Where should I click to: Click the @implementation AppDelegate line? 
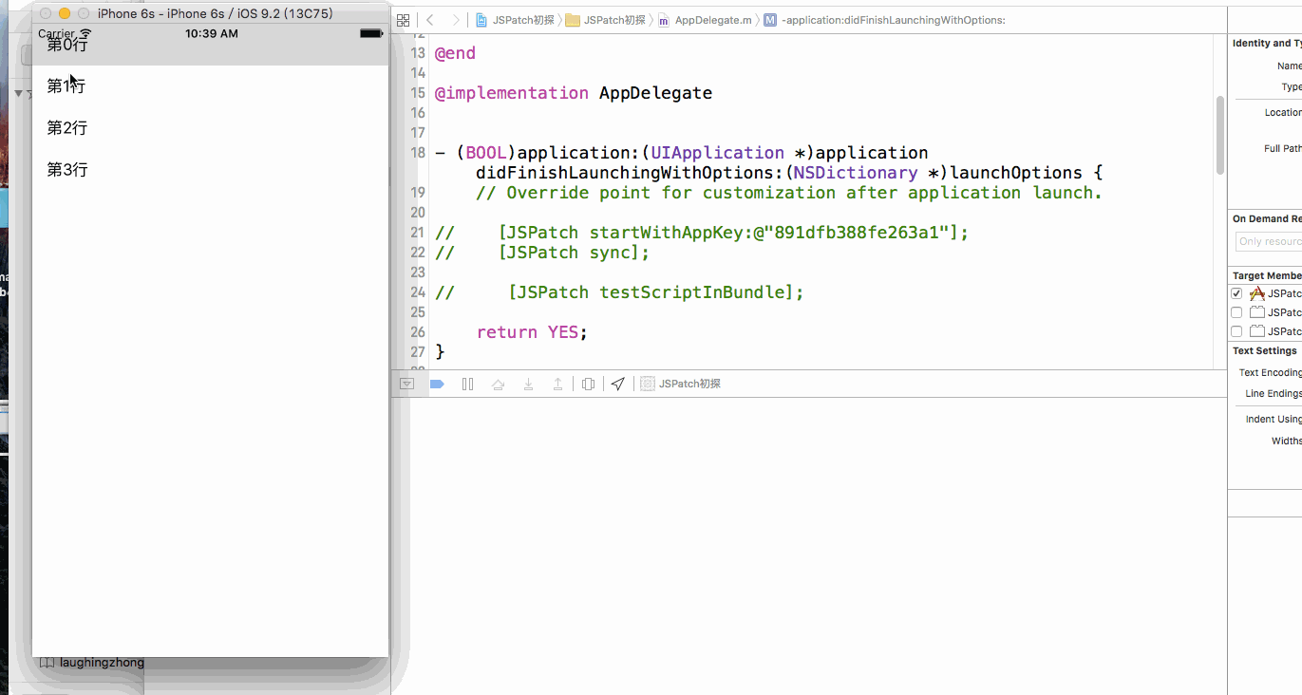(x=574, y=93)
